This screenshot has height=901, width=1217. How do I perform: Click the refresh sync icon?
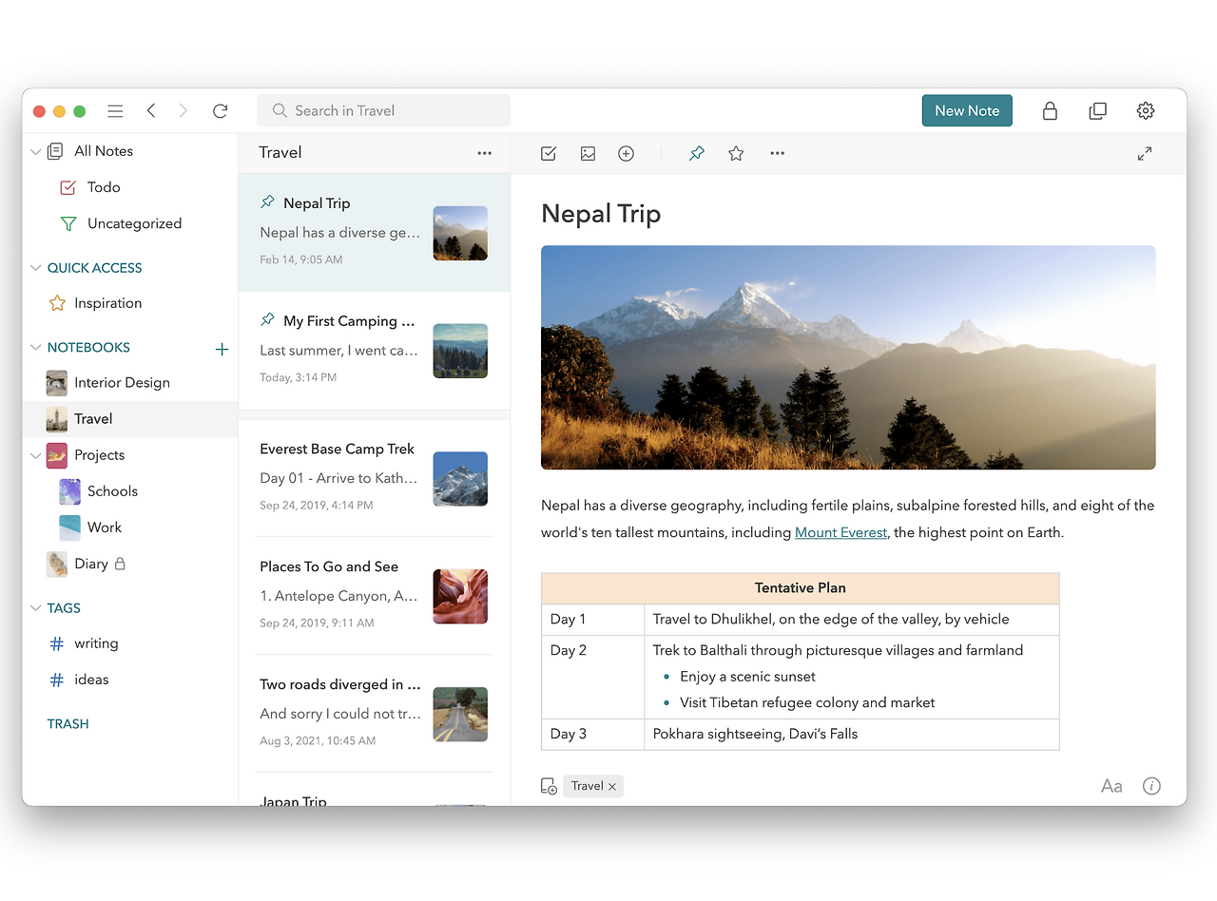(x=220, y=111)
